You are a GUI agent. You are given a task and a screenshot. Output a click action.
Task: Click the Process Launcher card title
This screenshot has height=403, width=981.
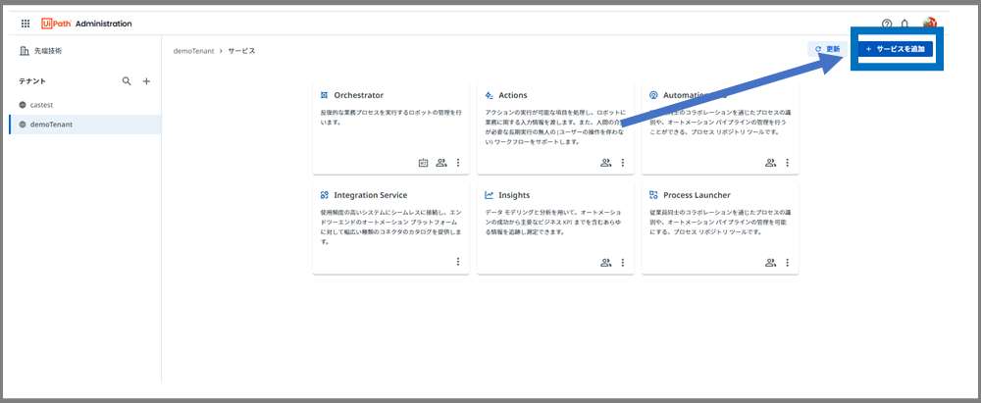pyautogui.click(x=697, y=195)
